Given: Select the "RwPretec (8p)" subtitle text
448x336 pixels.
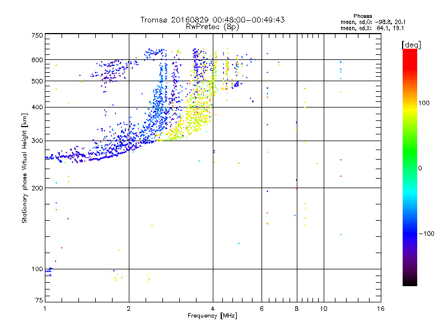Looking at the screenshot, I should [x=212, y=26].
